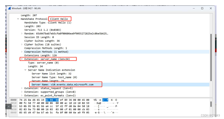Select Server Name length: 29 row
This screenshot has height=119, width=224.
pyautogui.click(x=48, y=81)
